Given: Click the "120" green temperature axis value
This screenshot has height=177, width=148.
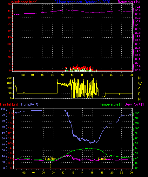Looking at the screenshot, I should click(137, 118).
